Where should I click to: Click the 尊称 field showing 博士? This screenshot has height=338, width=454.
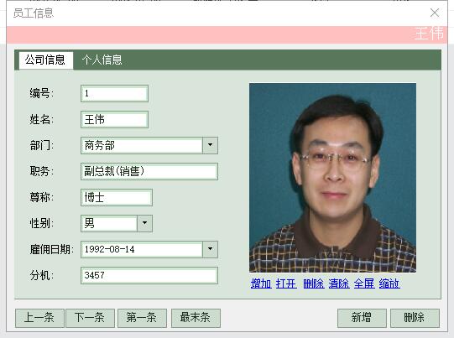tap(117, 197)
